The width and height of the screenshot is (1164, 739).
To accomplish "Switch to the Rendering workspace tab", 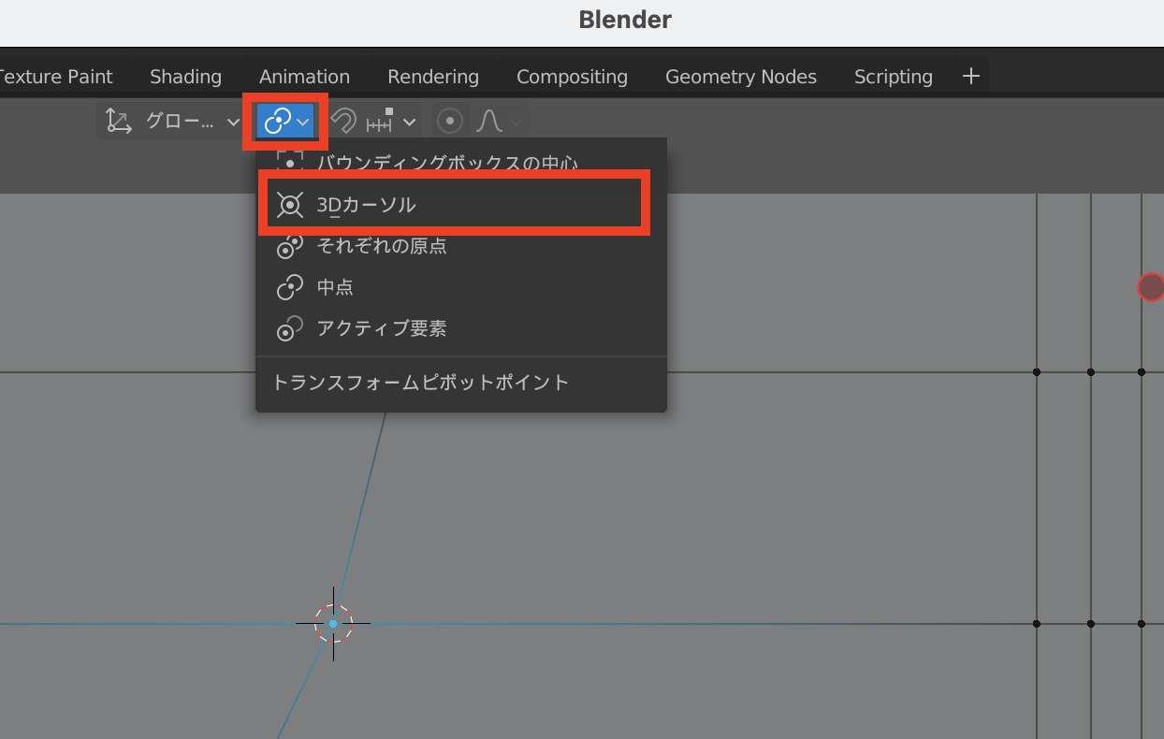I will pyautogui.click(x=432, y=77).
